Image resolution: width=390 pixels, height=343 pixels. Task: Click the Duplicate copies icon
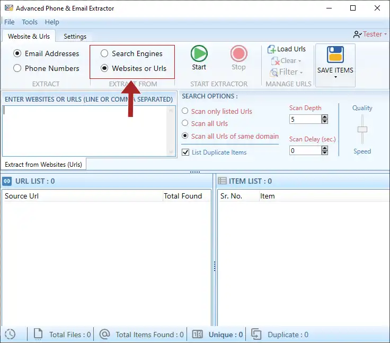[x=256, y=334]
